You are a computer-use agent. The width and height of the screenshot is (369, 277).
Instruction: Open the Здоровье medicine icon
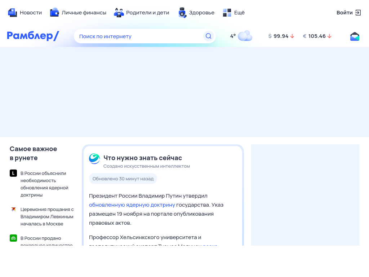click(x=182, y=13)
